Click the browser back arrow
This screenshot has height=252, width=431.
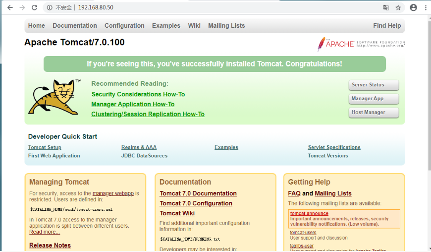point(10,7)
